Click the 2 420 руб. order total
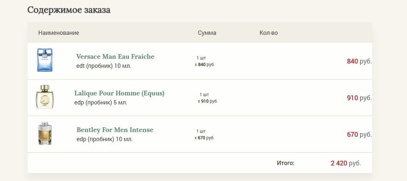 click(x=346, y=163)
